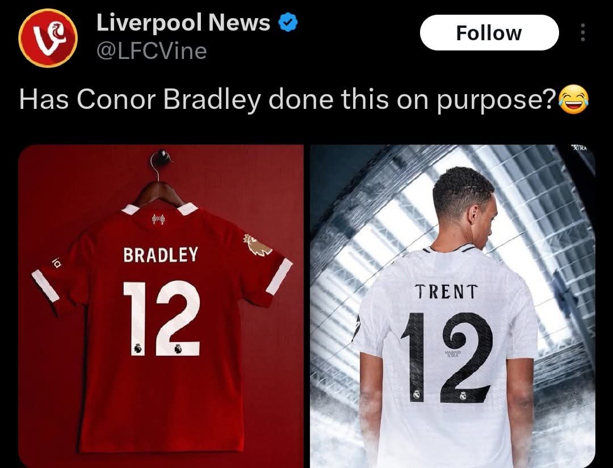Open the three-dot more options menu
Image resolution: width=613 pixels, height=468 pixels.
582,32
